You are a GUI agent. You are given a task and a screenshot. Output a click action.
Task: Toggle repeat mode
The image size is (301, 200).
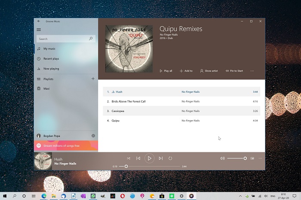pos(170,158)
